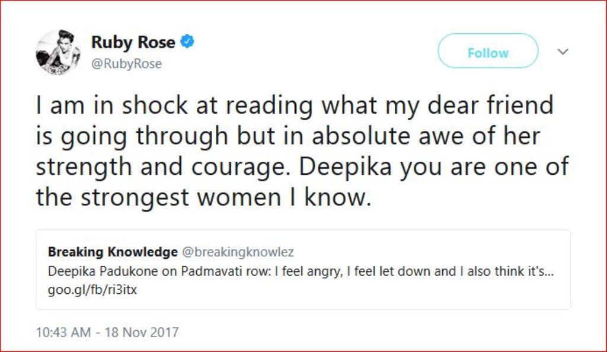This screenshot has width=607, height=352.
Task: Click the 10:43 AM timestamp
Action: click(64, 331)
